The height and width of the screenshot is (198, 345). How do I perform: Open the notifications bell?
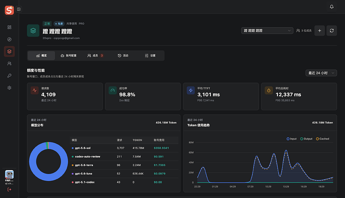click(x=331, y=7)
